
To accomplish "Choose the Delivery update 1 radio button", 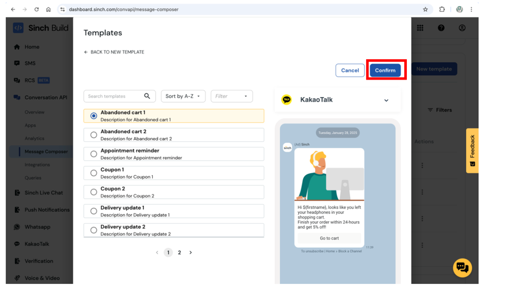I will (x=93, y=211).
